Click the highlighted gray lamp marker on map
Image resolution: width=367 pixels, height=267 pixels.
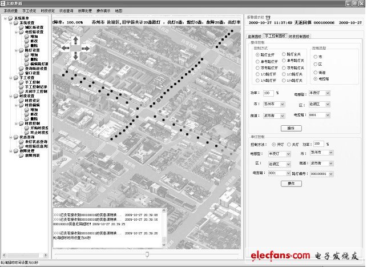point(158,99)
